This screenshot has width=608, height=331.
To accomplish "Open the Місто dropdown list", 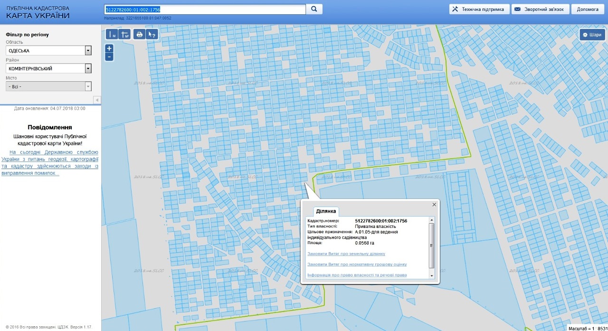I will click(x=88, y=86).
